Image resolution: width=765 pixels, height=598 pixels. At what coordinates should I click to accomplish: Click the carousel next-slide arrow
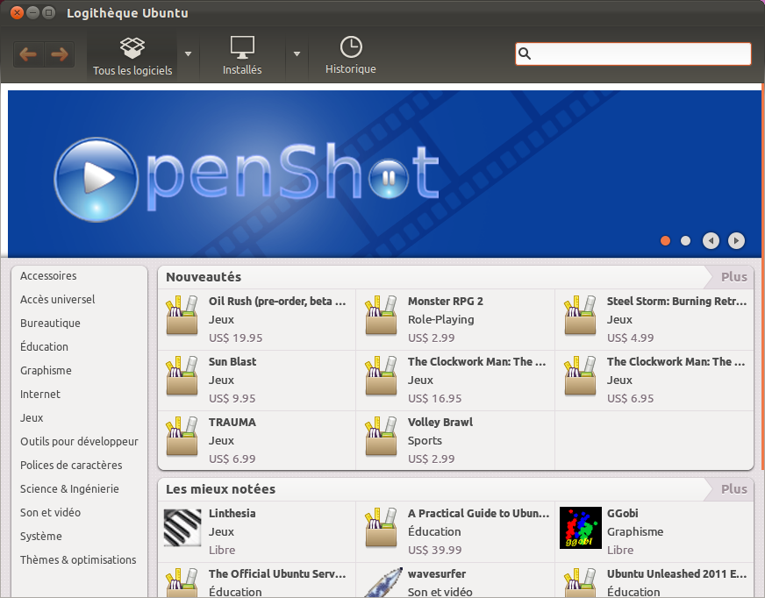[x=736, y=240]
